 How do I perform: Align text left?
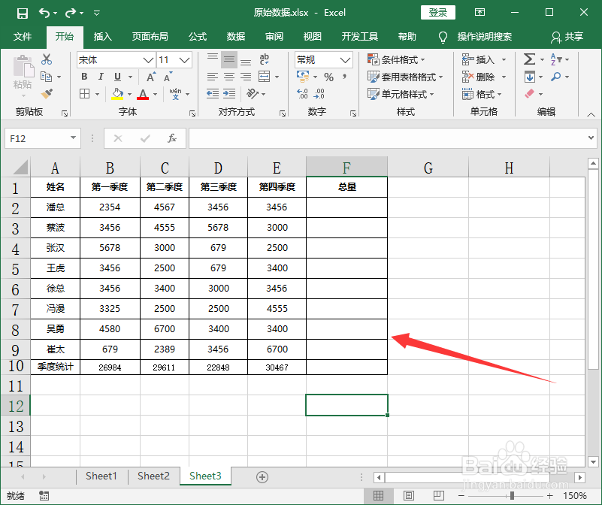(x=212, y=77)
